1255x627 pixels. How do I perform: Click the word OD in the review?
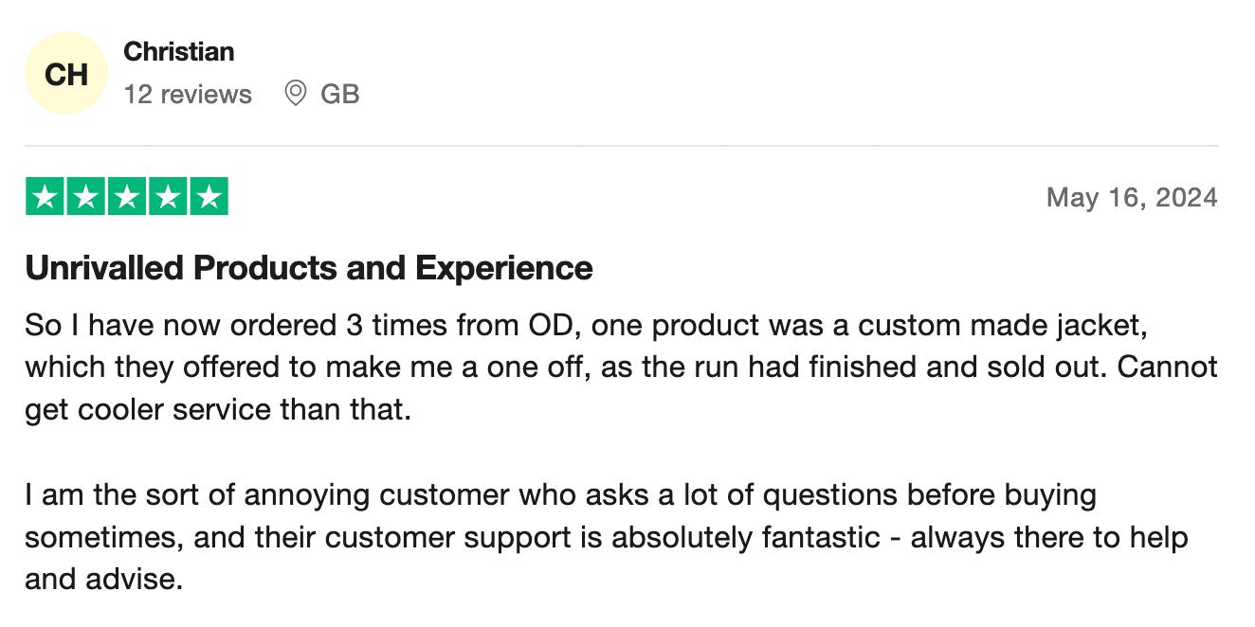pyautogui.click(x=550, y=325)
